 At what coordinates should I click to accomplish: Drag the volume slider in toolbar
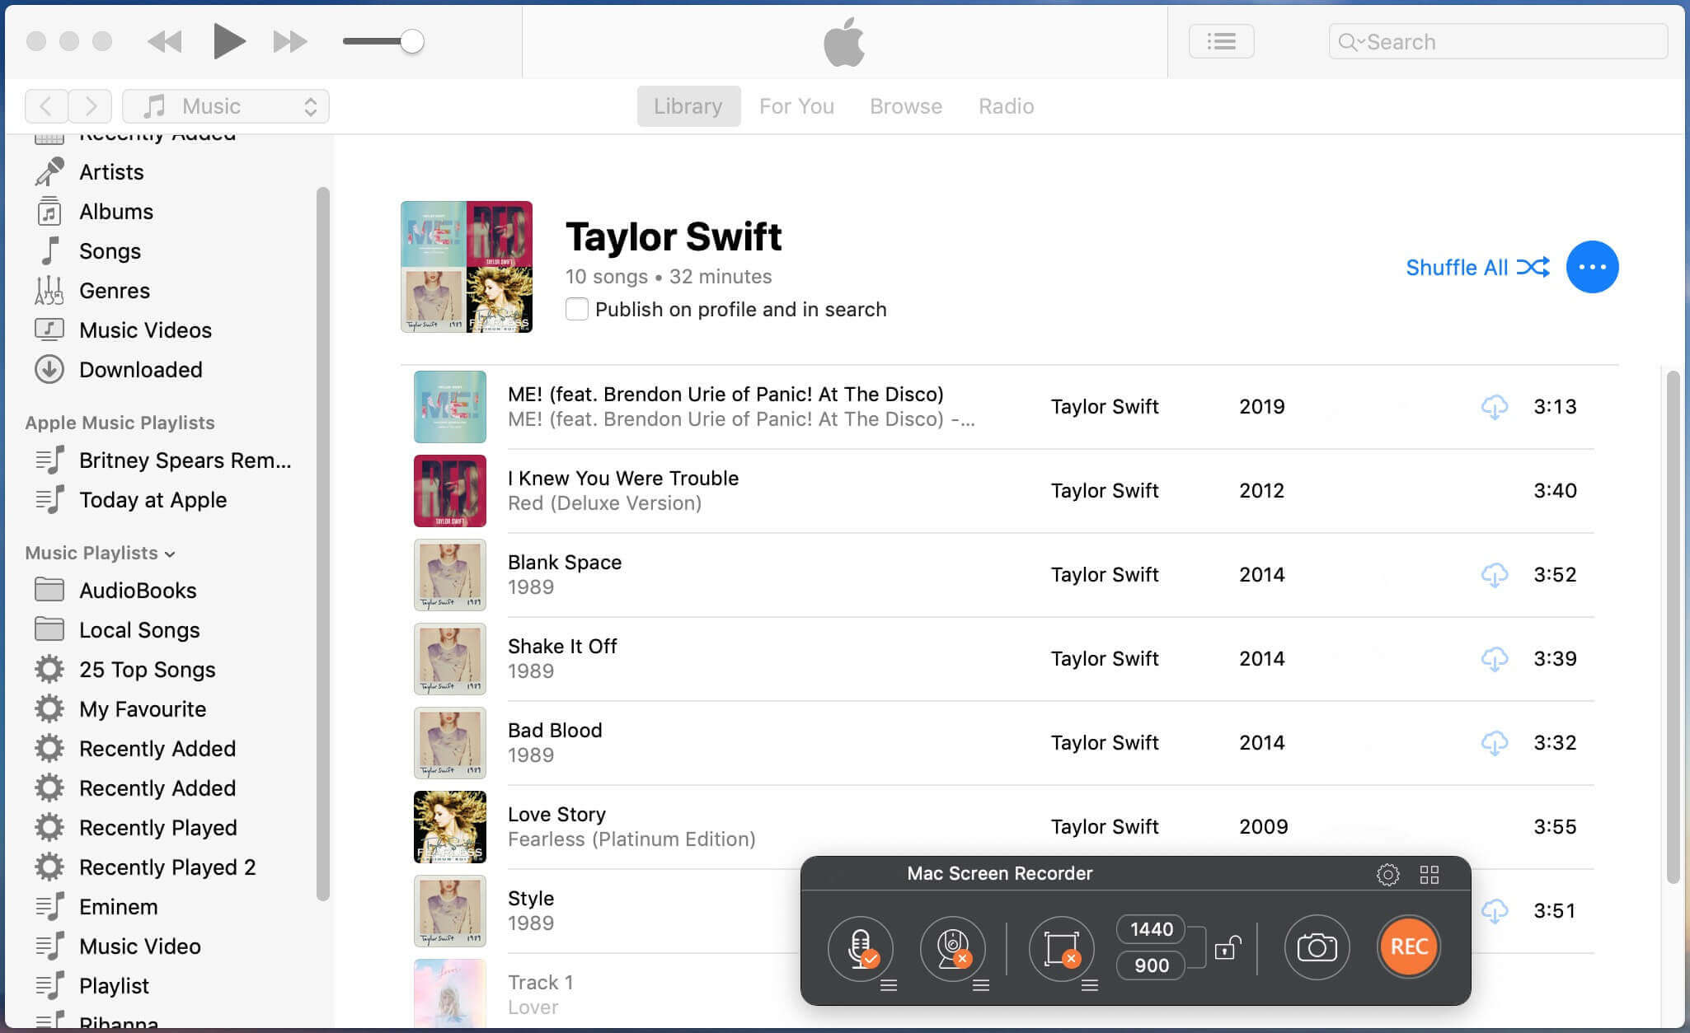pos(416,41)
